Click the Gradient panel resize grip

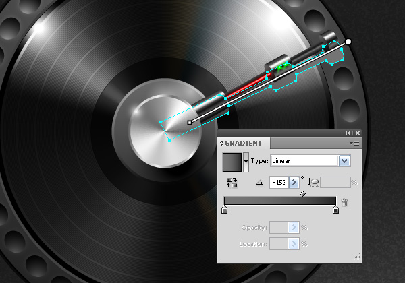pos(357,257)
